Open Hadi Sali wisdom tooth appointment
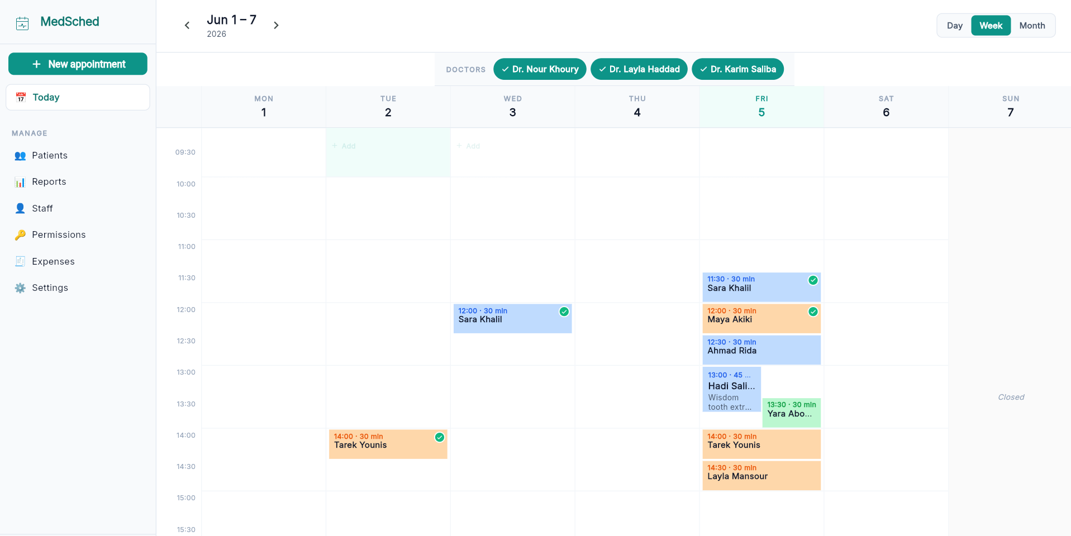The height and width of the screenshot is (536, 1071). 732,390
